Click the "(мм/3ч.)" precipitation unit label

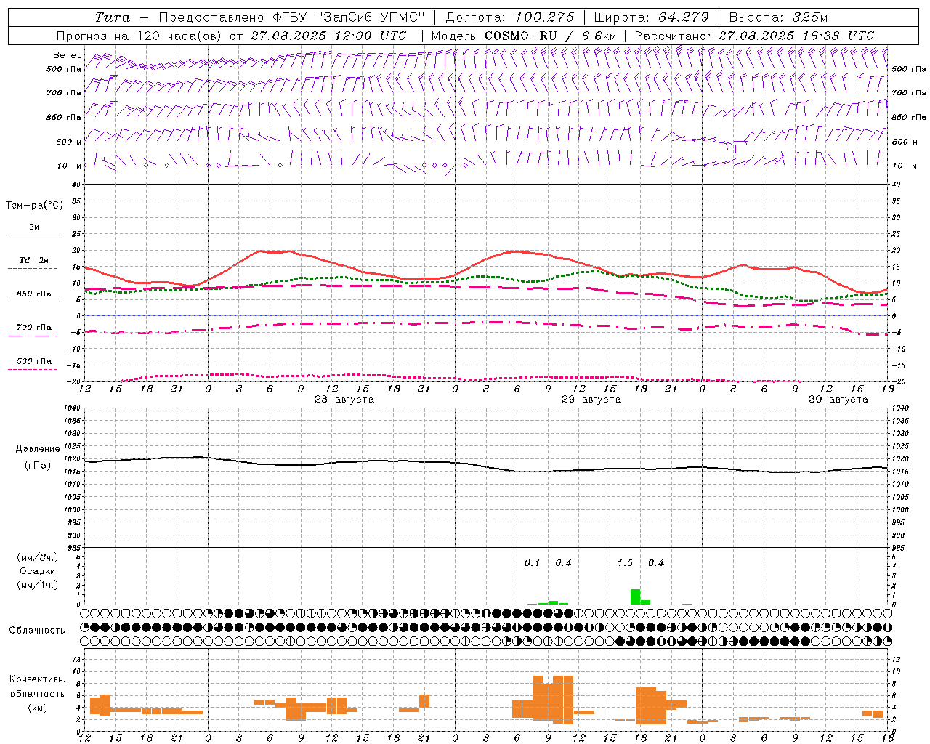tap(38, 557)
